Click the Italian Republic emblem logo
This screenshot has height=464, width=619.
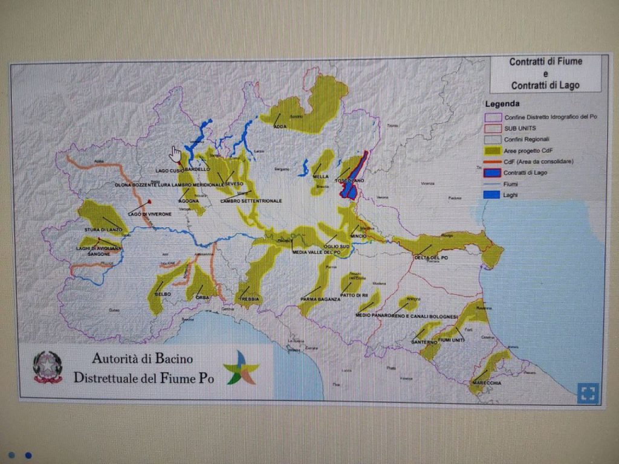48,367
